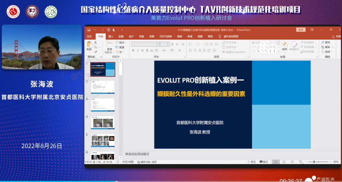Screen dimensions: 342x182
Task: Click the character spacing AV icon
Action: pos(156,50)
